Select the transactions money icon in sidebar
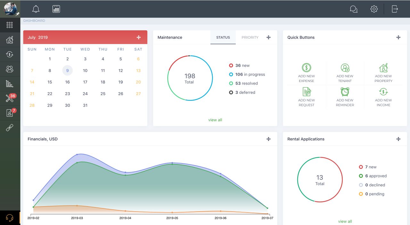This screenshot has width=410, height=225. (9, 54)
